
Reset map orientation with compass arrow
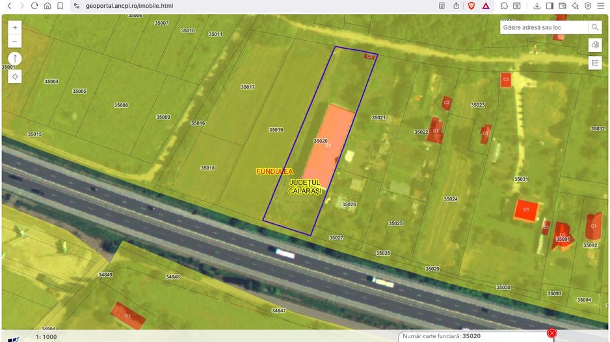pos(15,59)
